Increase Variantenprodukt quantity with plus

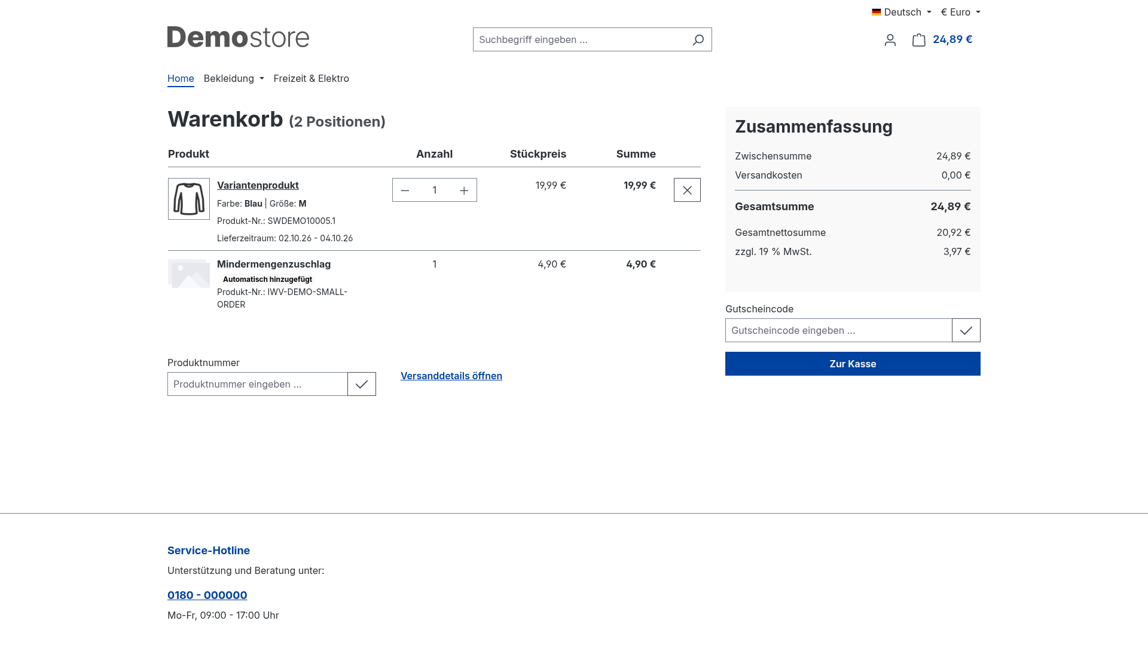(464, 190)
